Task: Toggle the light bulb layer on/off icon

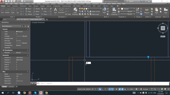Action: click(80, 9)
